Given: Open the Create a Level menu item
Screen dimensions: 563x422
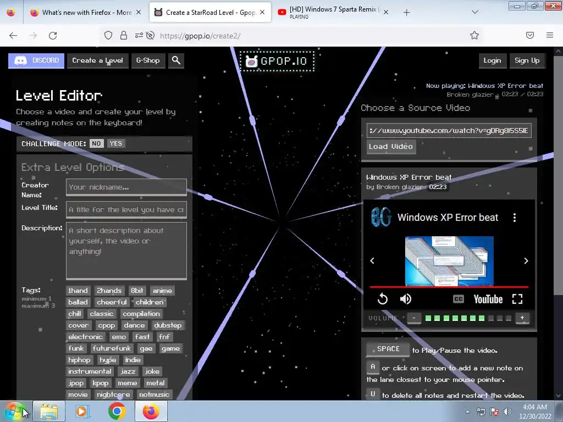Looking at the screenshot, I should tap(98, 60).
